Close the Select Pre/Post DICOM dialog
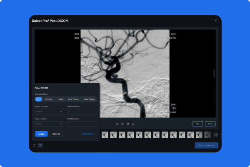This screenshot has width=250, height=167. [215, 20]
